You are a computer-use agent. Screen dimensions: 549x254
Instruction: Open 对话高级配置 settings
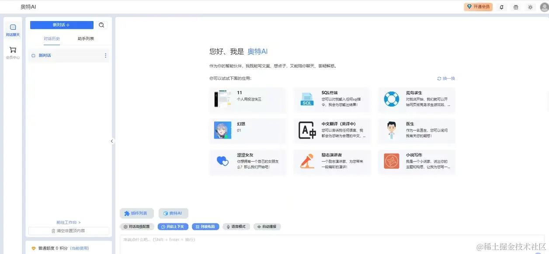[137, 226]
